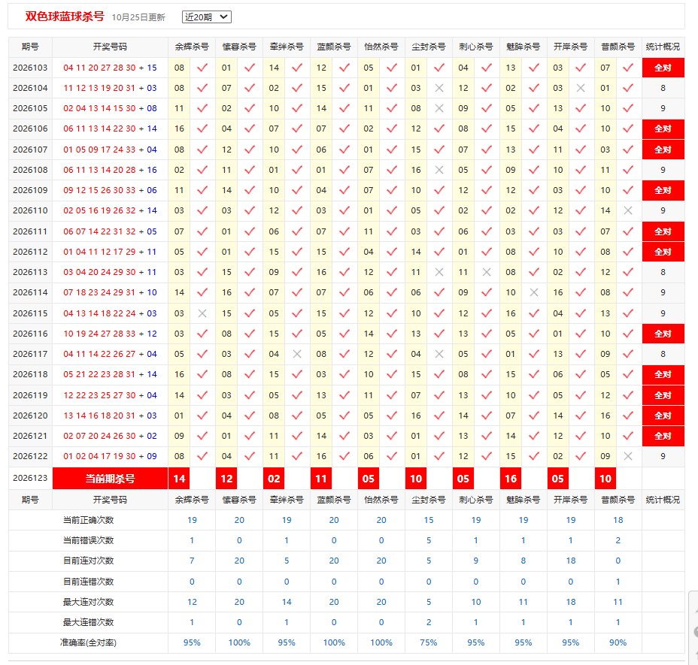Open the 近20期 period dropdown
The image size is (698, 665).
point(207,17)
